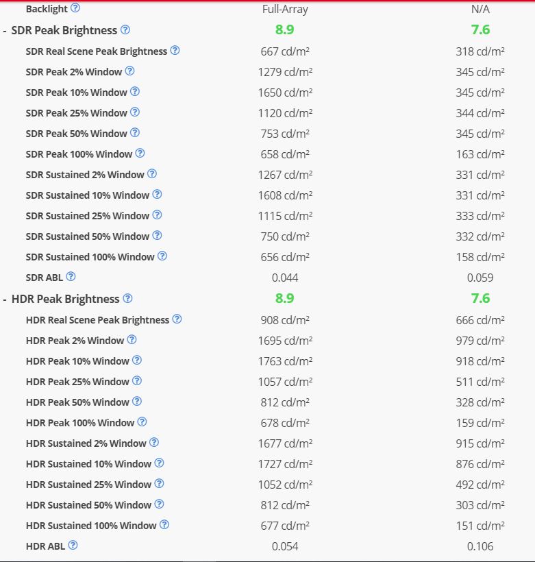The height and width of the screenshot is (562, 535).
Task: Click the HDR ABL help icon
Action: pyautogui.click(x=73, y=546)
